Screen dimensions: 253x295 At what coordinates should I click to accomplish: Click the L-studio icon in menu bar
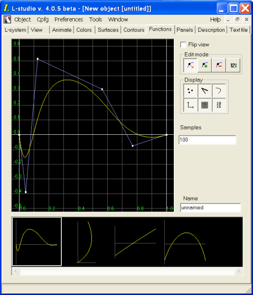pyautogui.click(x=7, y=20)
